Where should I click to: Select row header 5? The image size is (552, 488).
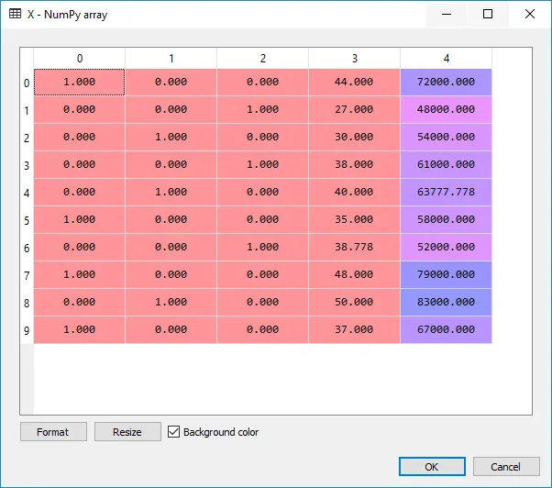pyautogui.click(x=27, y=220)
